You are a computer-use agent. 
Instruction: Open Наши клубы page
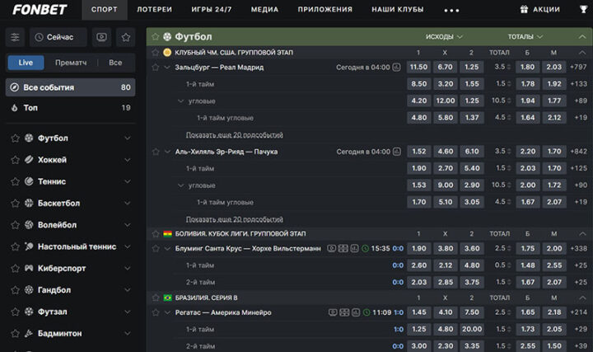click(398, 9)
